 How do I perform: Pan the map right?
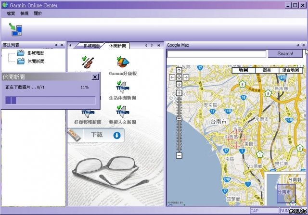click(186, 77)
